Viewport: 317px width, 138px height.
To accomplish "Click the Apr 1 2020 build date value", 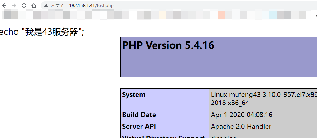I will tap(242, 115).
